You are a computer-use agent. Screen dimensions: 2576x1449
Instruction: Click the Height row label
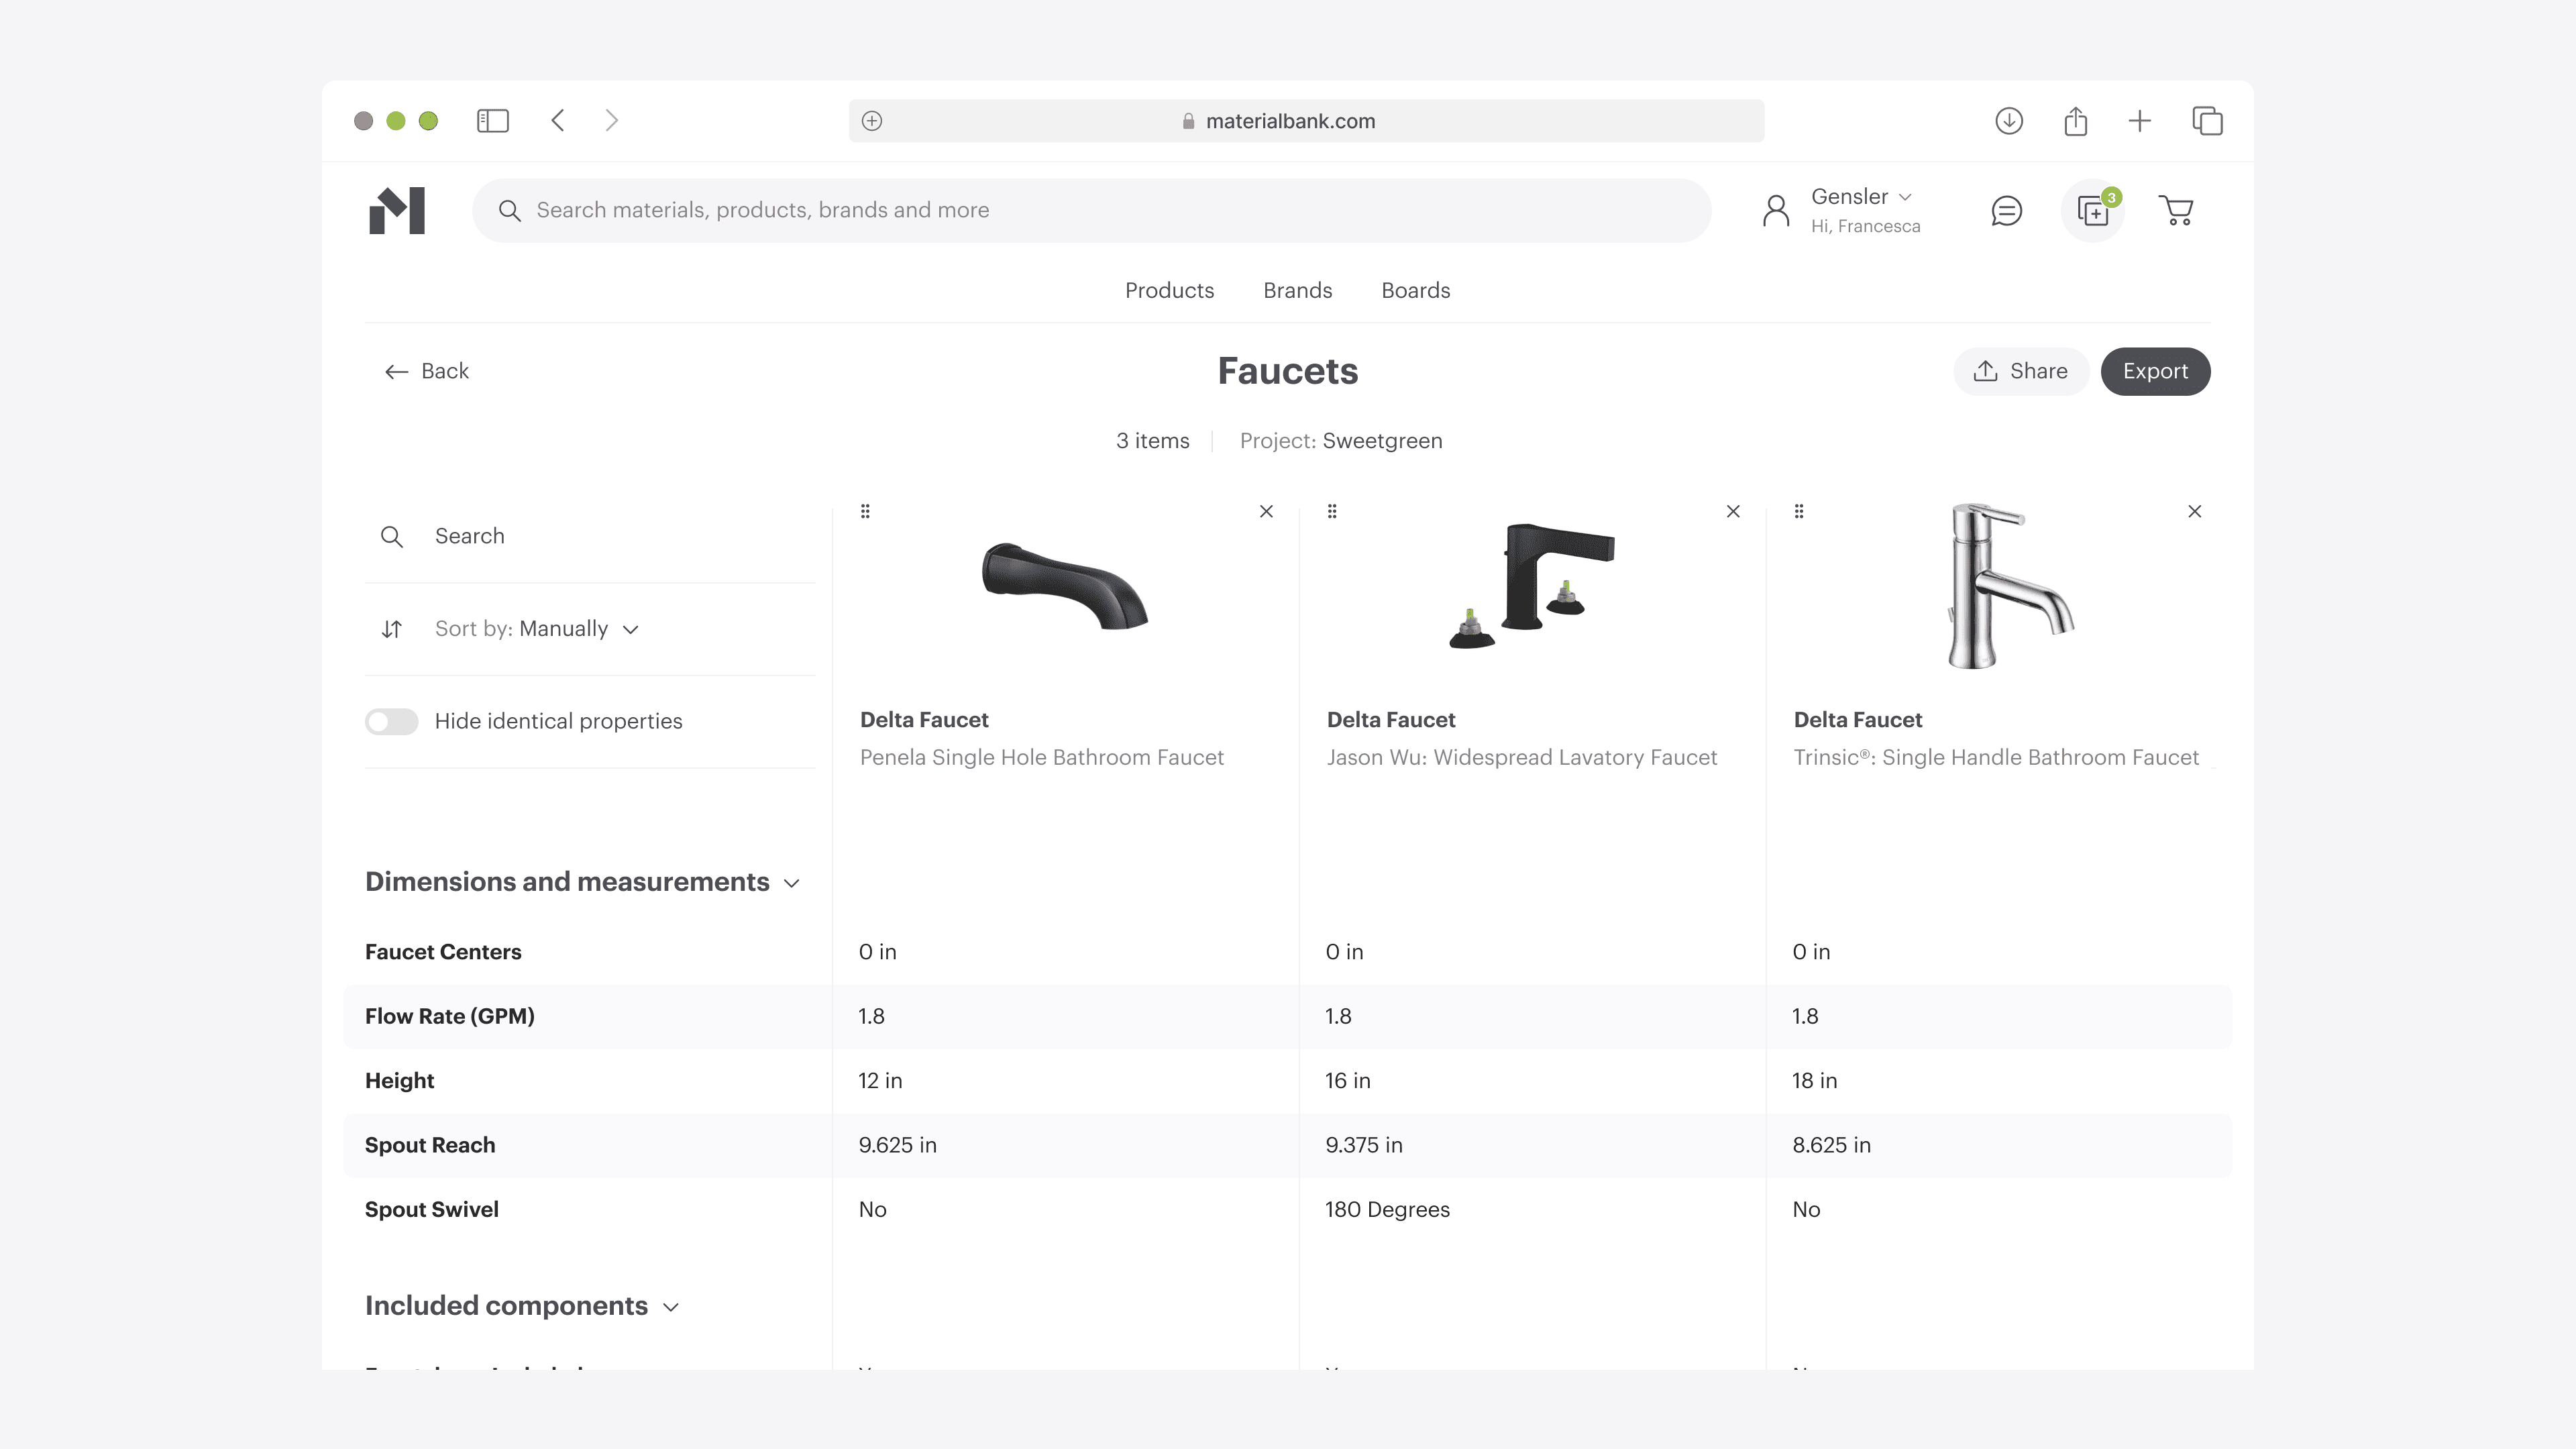[x=399, y=1081]
